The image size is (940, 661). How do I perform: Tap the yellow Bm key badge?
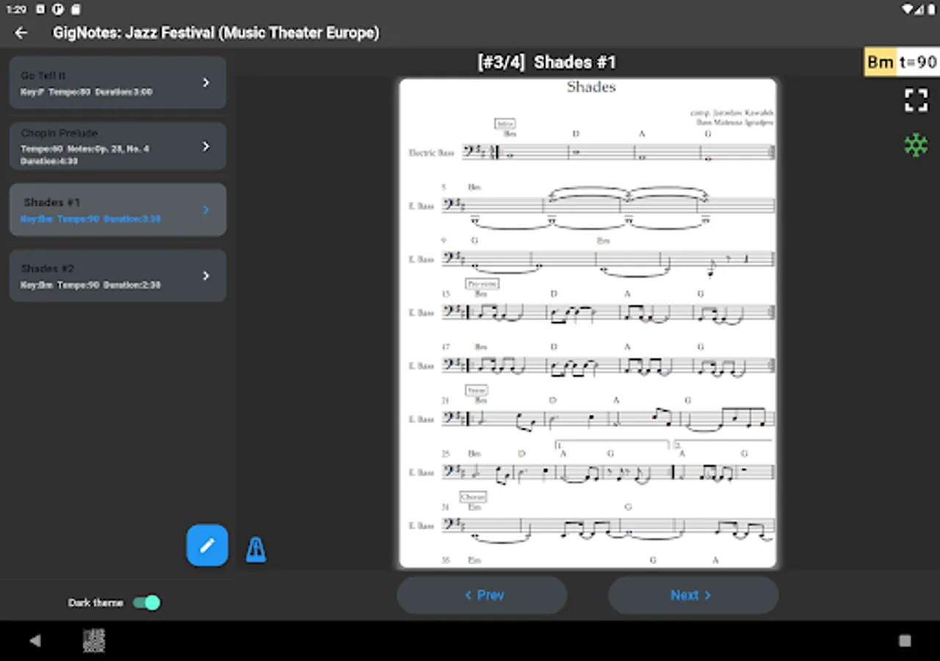880,62
